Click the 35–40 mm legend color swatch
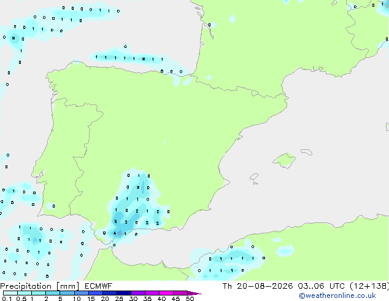Viewport: 389px width, 301px height. (152, 293)
